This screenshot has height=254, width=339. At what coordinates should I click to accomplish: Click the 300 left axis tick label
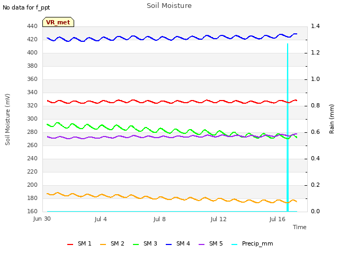(32, 119)
